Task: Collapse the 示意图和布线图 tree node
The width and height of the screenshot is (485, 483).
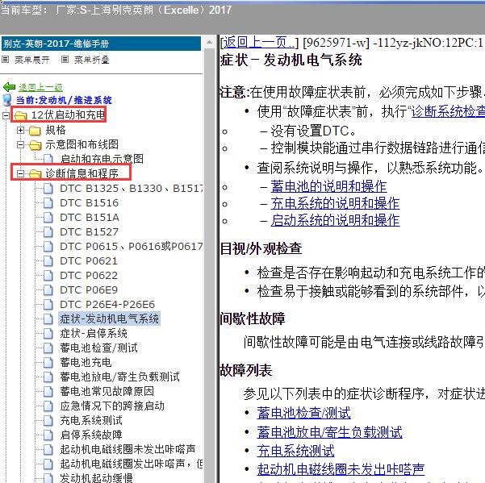Action: [20, 144]
